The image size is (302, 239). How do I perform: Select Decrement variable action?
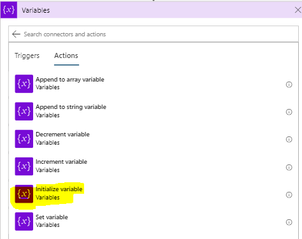[x=62, y=134]
